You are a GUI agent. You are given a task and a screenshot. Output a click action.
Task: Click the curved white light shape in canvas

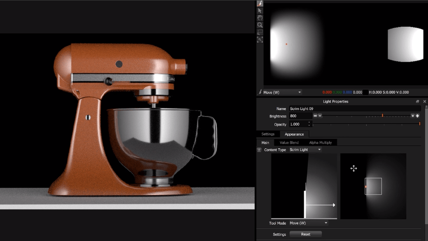[x=406, y=44]
